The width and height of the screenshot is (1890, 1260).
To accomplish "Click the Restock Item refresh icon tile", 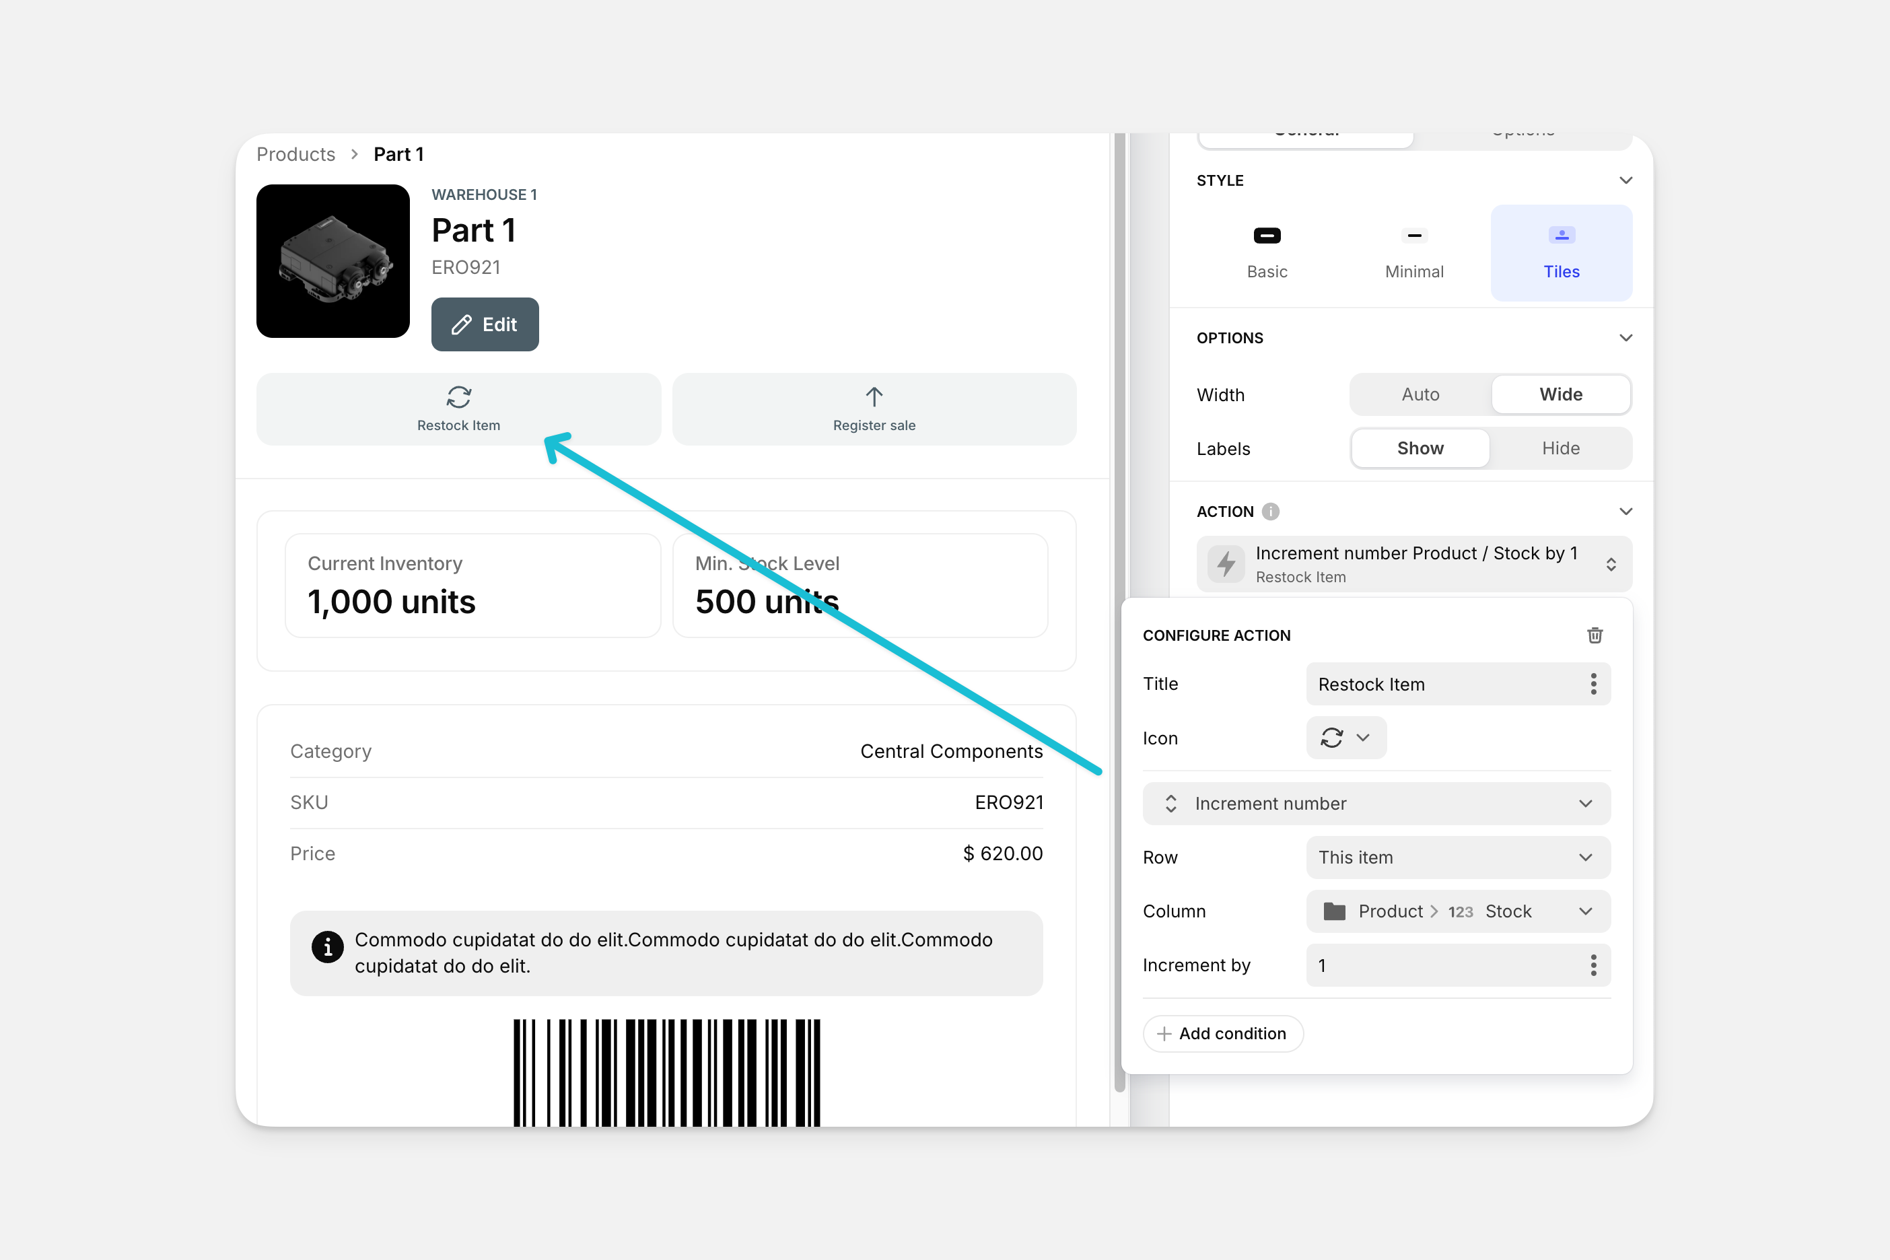I will point(459,408).
